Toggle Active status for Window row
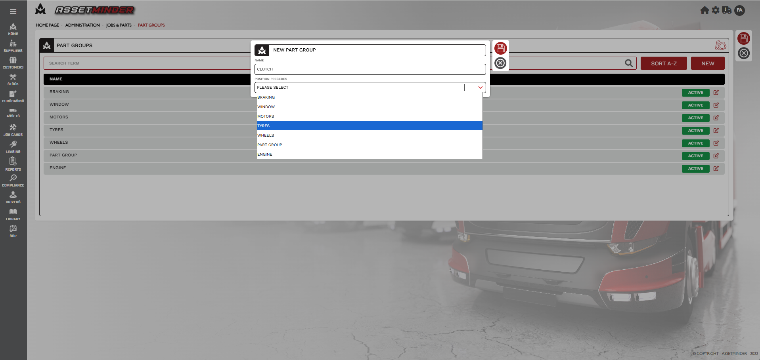Screen dimensions: 760x360 tap(695, 105)
